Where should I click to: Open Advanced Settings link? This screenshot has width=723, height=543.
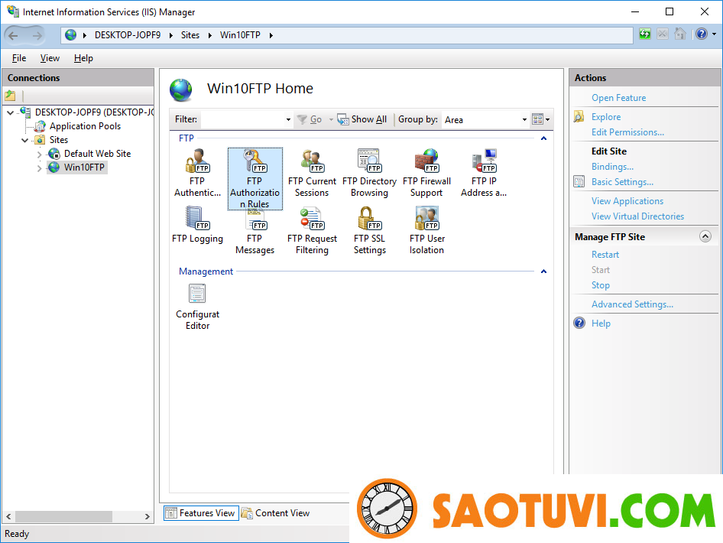(x=632, y=304)
